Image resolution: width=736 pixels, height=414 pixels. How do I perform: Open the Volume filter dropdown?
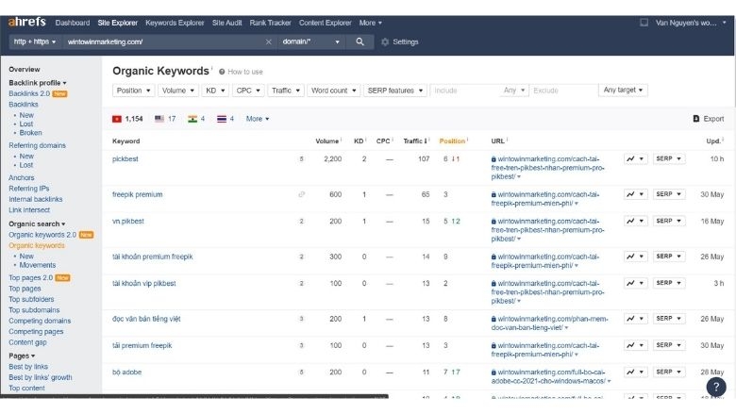[178, 91]
